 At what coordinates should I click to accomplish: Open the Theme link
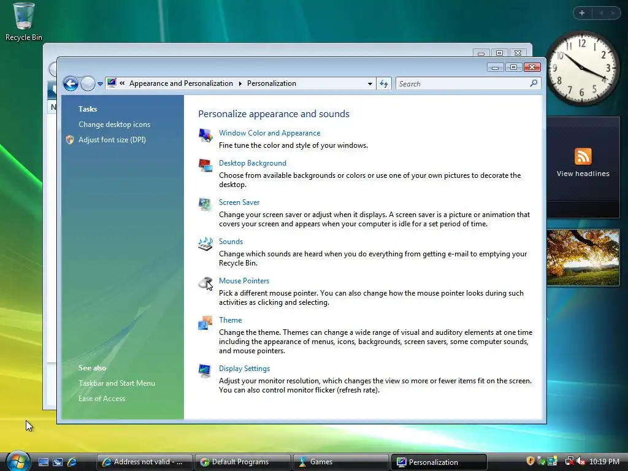[x=231, y=320]
